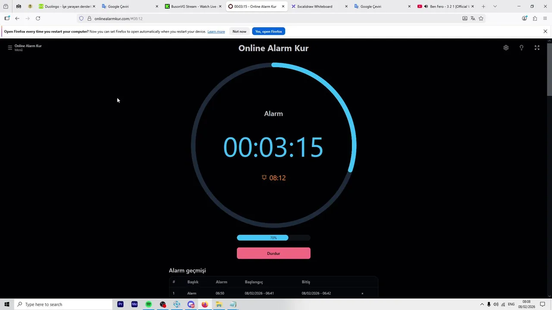This screenshot has width=552, height=310.
Task: Click the Başlangıç column header
Action: point(254,282)
